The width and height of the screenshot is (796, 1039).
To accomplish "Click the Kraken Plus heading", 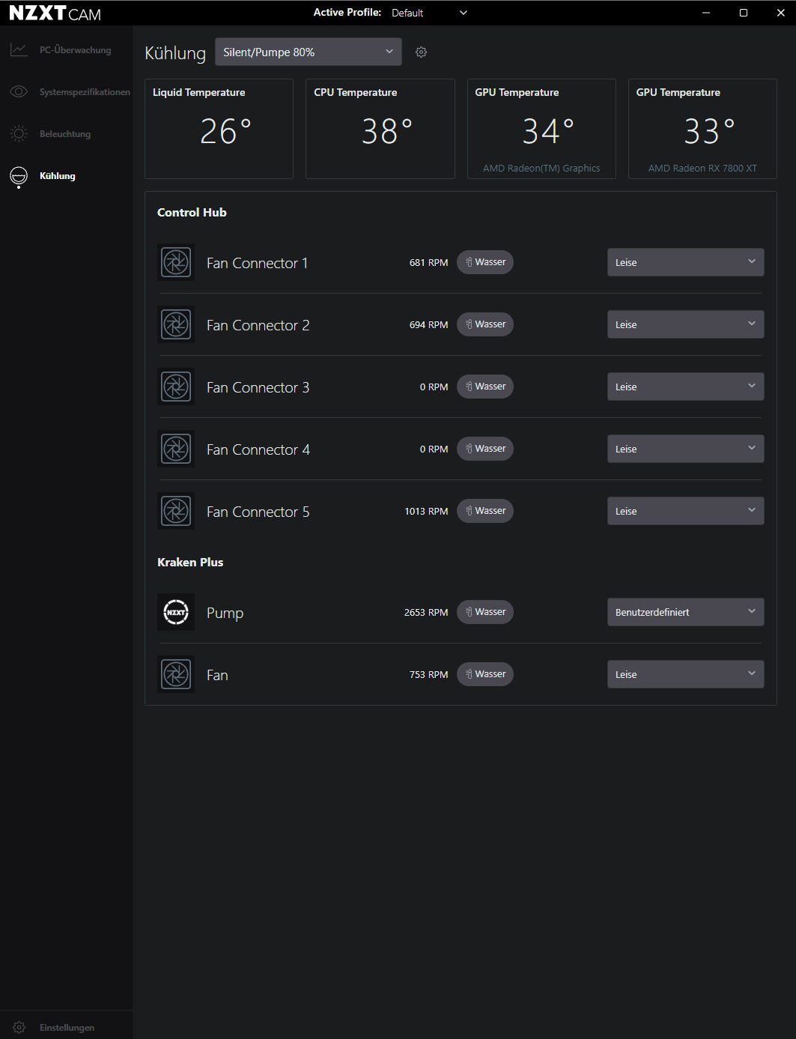I will coord(190,563).
